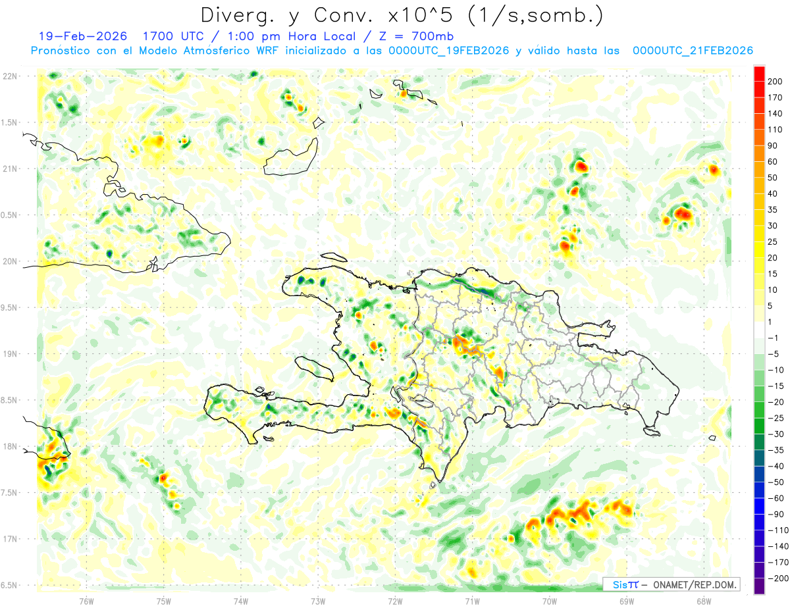Click the '0000UTC_21FEB2026' valid-until time

point(693,51)
